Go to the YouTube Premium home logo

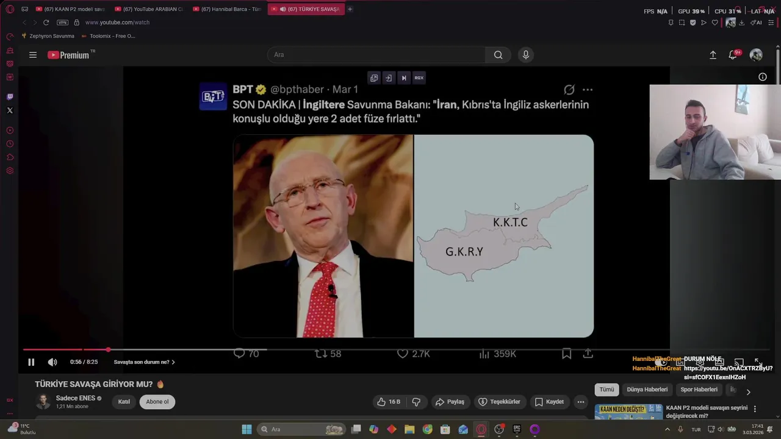point(69,55)
